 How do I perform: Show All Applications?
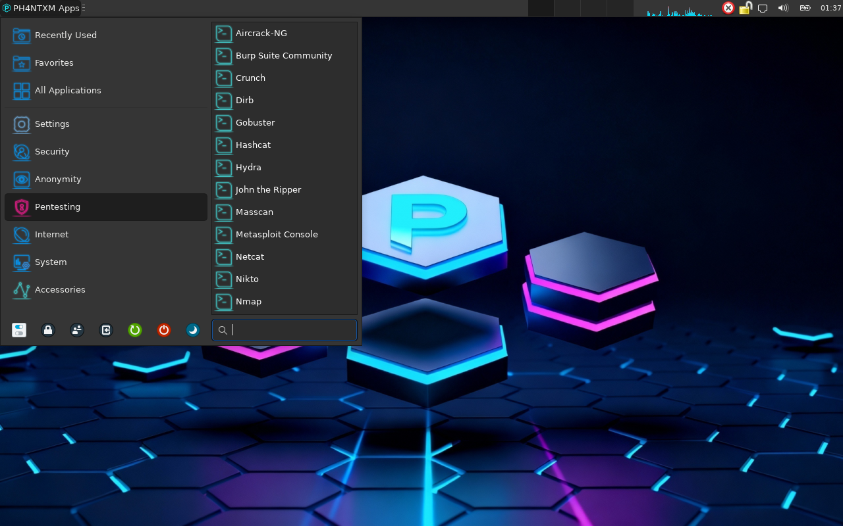click(x=68, y=90)
